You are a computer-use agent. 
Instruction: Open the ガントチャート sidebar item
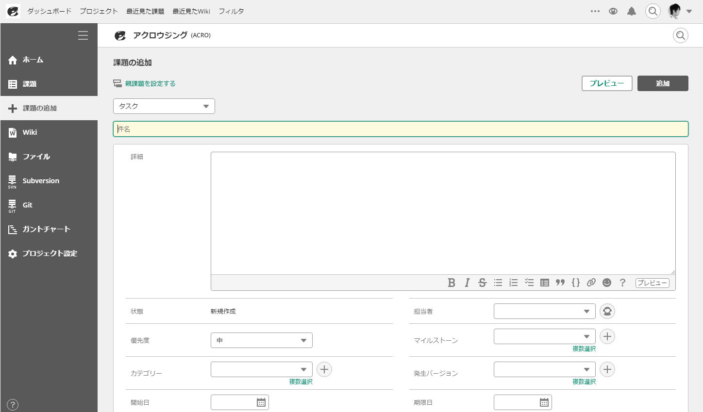(46, 229)
